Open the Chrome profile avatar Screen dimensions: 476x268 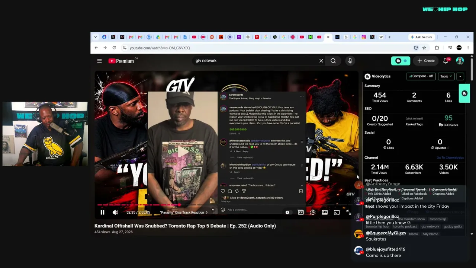pyautogui.click(x=459, y=48)
